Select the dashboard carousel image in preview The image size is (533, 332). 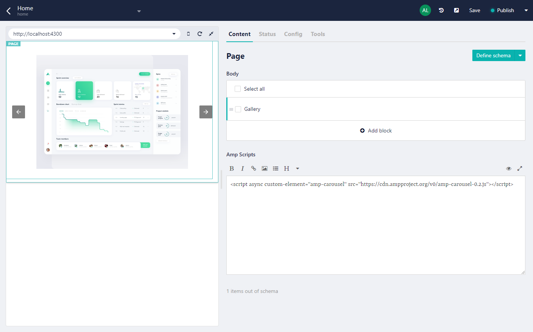pyautogui.click(x=112, y=112)
